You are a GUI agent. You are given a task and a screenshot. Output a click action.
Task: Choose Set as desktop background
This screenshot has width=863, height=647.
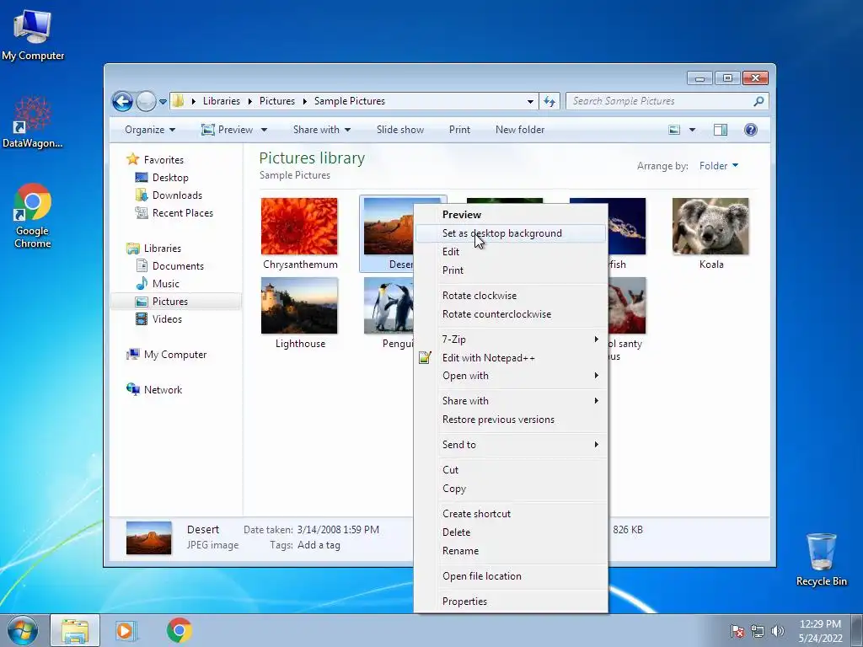511,233
